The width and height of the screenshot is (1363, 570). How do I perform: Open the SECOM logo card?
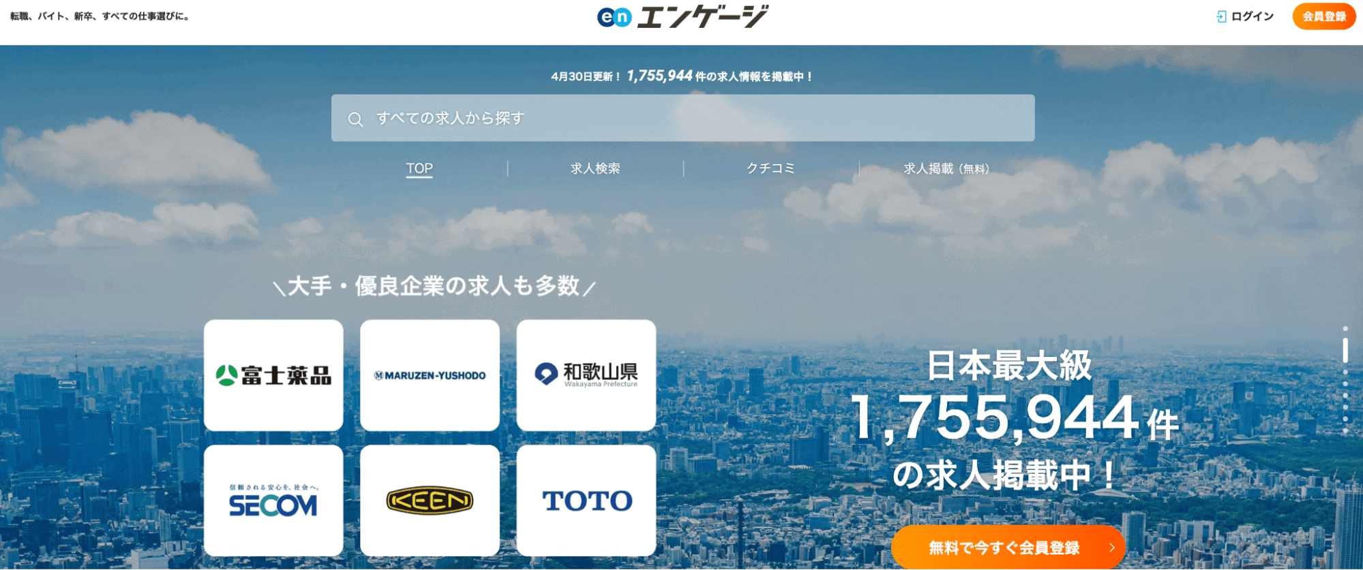273,501
